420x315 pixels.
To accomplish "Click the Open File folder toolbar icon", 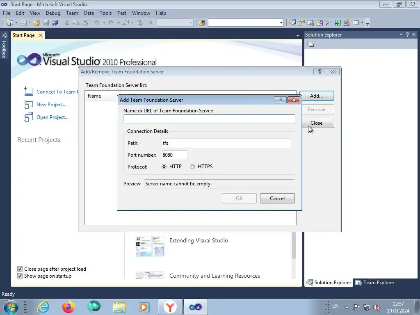I will [37, 23].
